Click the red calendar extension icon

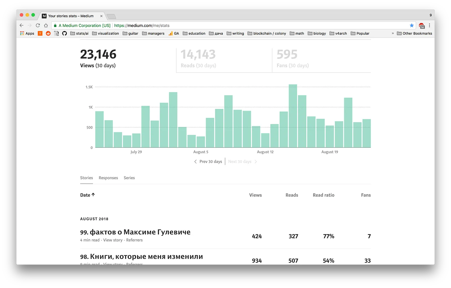click(x=422, y=26)
